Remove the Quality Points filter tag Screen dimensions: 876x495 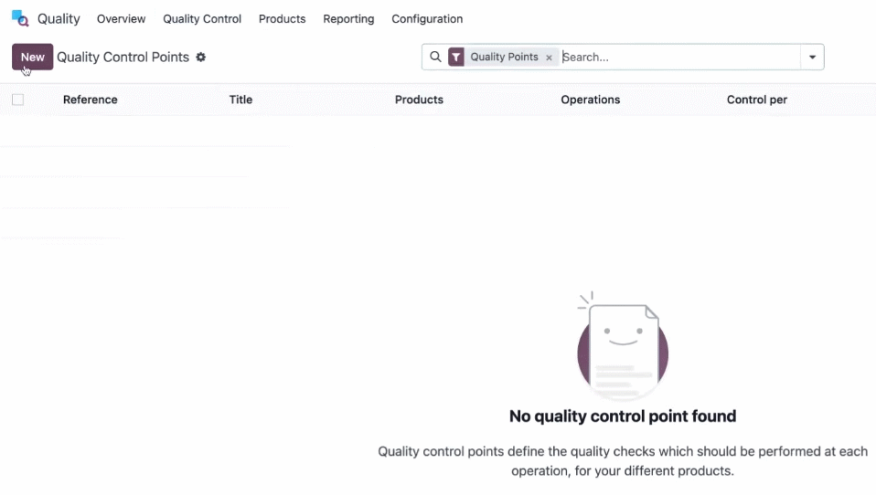[549, 58]
